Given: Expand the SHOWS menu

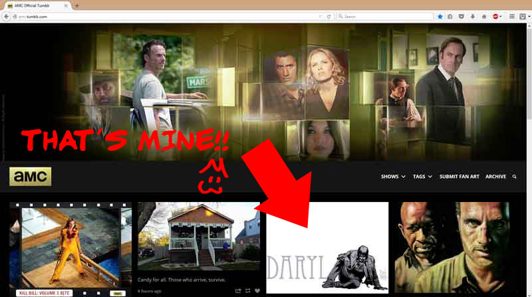Looking at the screenshot, I should 393,177.
